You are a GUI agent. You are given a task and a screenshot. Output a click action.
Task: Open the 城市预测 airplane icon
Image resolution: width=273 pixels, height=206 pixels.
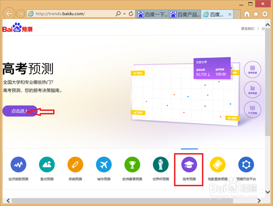click(x=104, y=165)
